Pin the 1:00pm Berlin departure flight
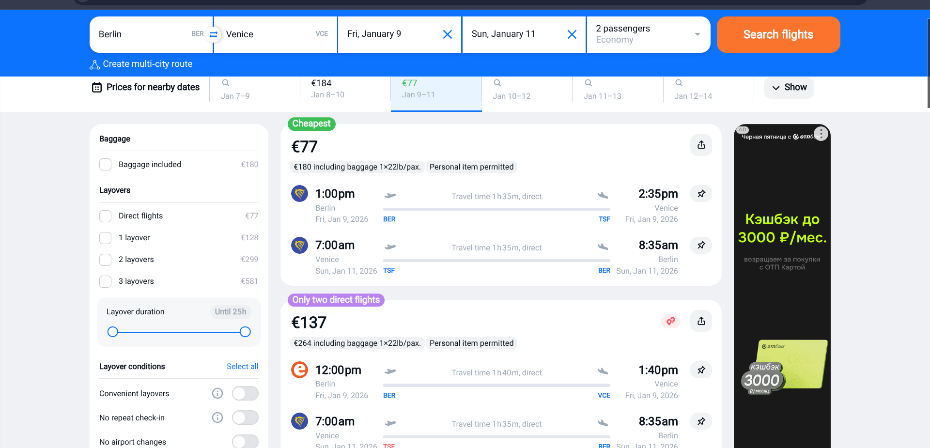This screenshot has height=448, width=930. coord(701,194)
